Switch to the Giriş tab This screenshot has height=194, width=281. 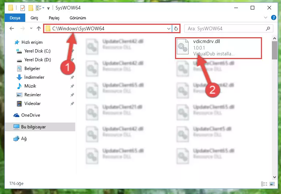(34, 18)
